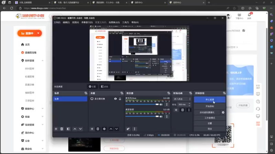Viewport: 275px width, 154px height.
Task: Open OBS 帮助(H) menu
Action: point(135,22)
